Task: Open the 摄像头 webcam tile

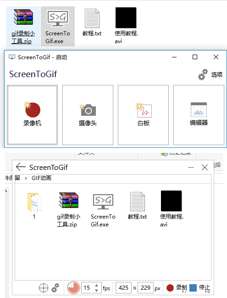Action: click(x=88, y=115)
